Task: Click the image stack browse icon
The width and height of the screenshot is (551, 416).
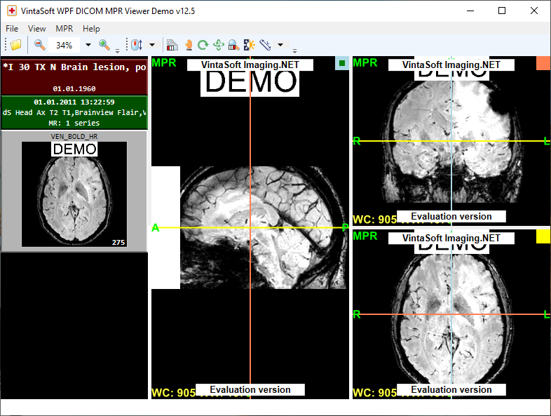Action: click(172, 45)
